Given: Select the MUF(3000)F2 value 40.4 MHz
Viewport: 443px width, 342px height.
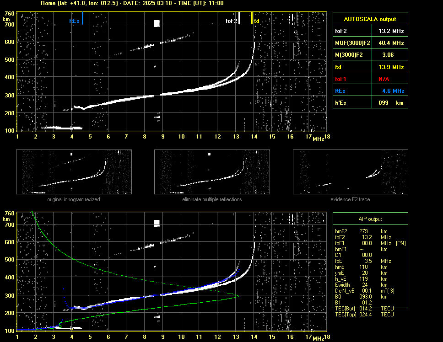Looking at the screenshot, I should pyautogui.click(x=391, y=43).
